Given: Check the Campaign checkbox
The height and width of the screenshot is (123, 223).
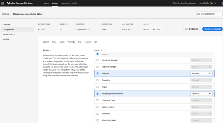Looking at the screenshot, I should tap(98, 80).
